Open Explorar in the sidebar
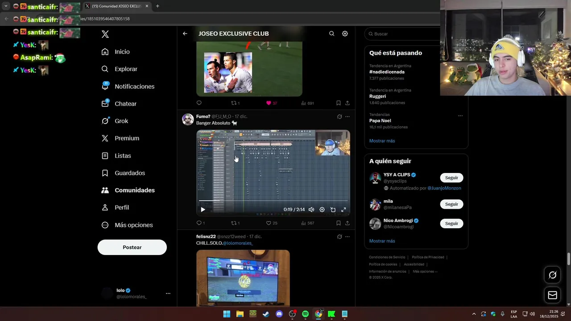This screenshot has width=571, height=321. tap(119, 69)
